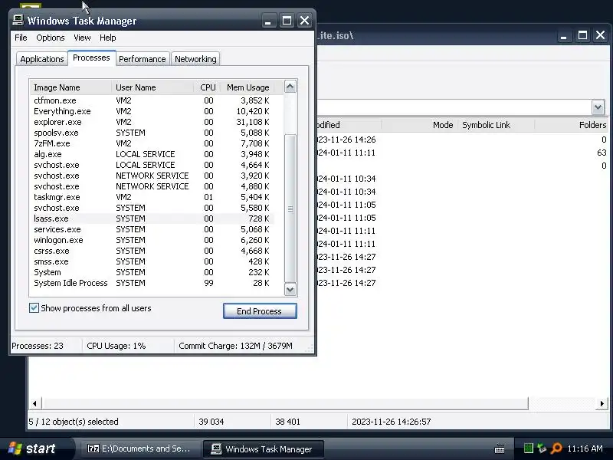Viewport: 613px width, 460px height.
Task: Sort by the CPU column header
Action: pos(208,87)
